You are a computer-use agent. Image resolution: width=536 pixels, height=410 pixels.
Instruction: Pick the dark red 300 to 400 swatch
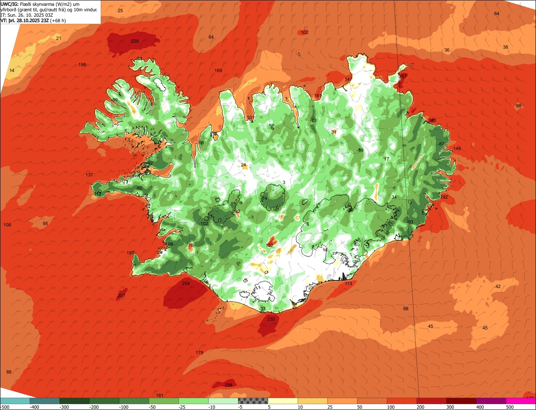point(461,400)
